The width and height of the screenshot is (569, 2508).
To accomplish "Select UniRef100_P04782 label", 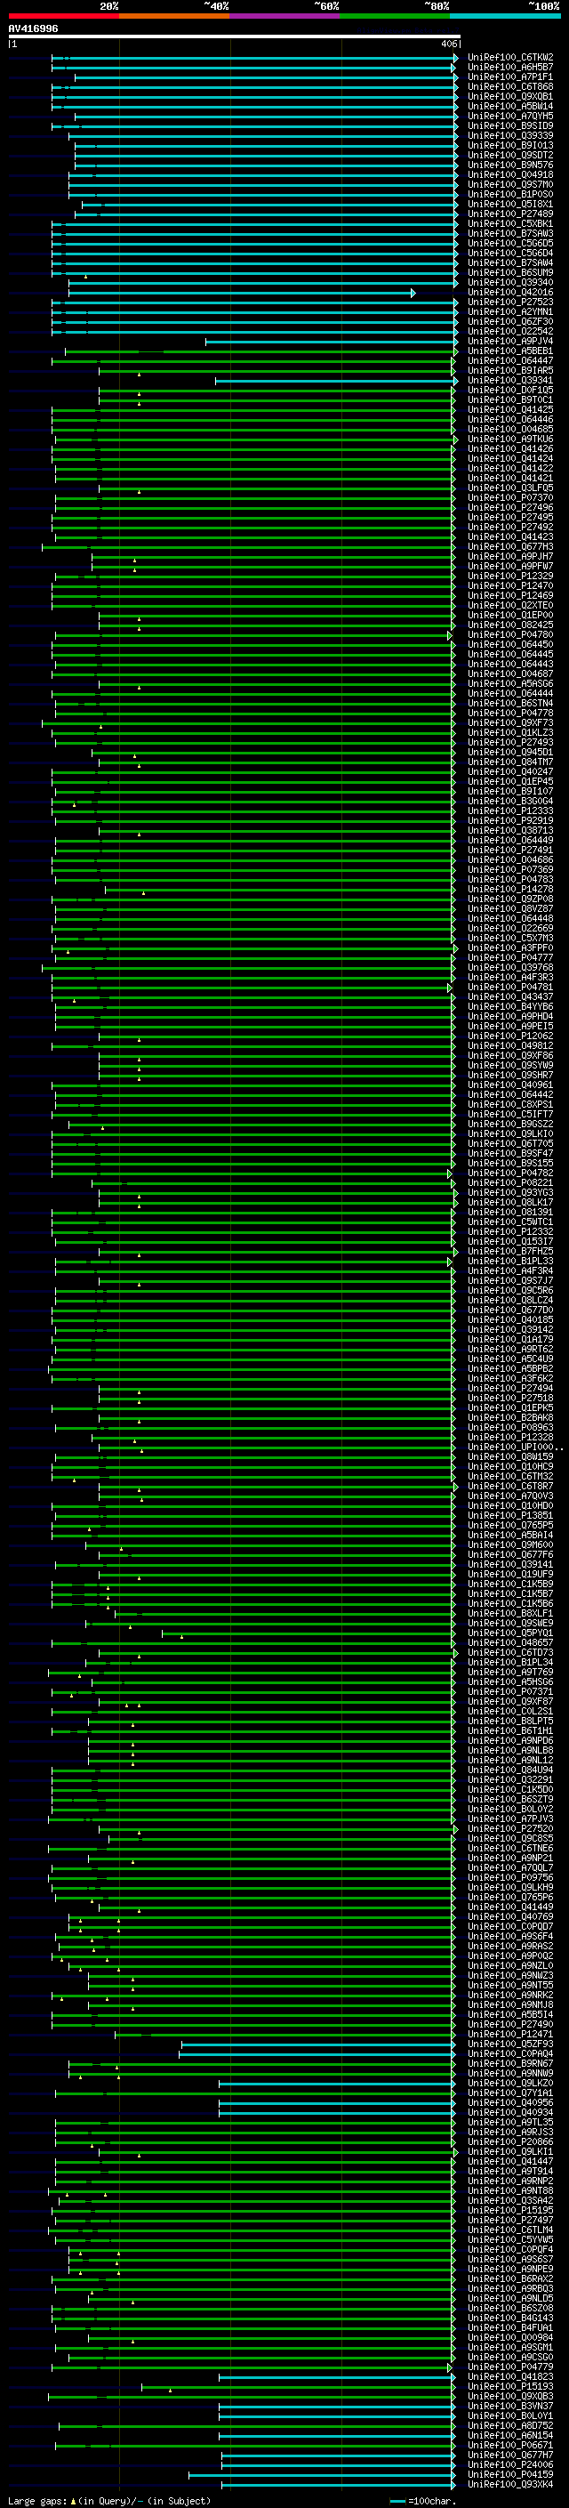I will tap(510, 1173).
